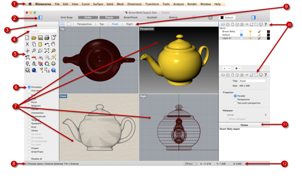
Task: Toggle the Ortho button
Action: 88,18
